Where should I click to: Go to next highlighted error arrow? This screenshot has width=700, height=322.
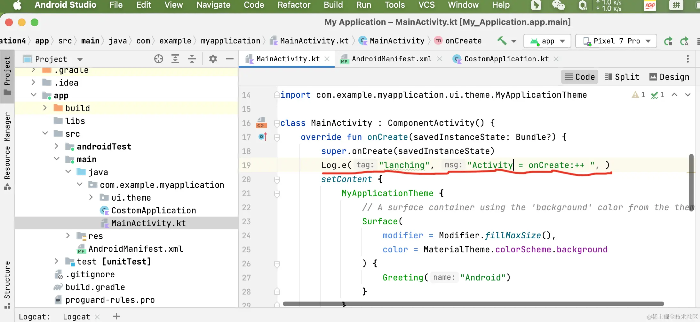coord(688,95)
